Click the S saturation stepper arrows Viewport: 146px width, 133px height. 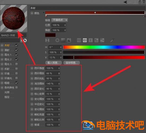pos(61,52)
